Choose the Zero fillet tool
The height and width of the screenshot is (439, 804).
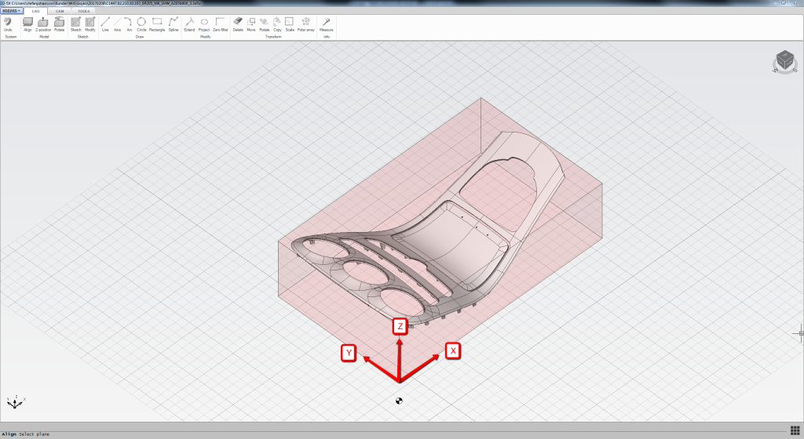pos(221,24)
